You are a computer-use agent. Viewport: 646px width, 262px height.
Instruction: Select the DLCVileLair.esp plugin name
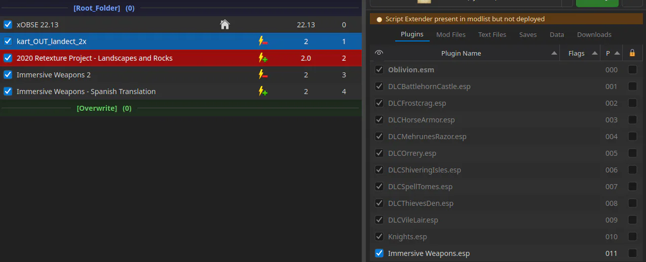[413, 220]
